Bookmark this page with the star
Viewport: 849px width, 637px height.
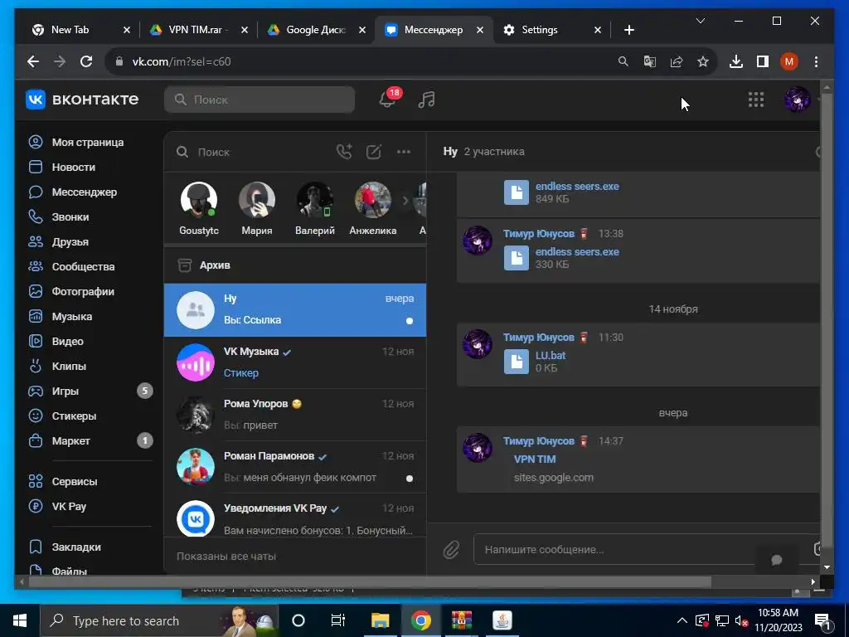pos(703,61)
